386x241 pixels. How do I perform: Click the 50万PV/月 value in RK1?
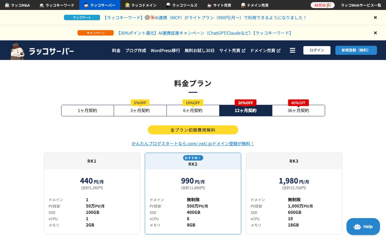[x=95, y=206]
